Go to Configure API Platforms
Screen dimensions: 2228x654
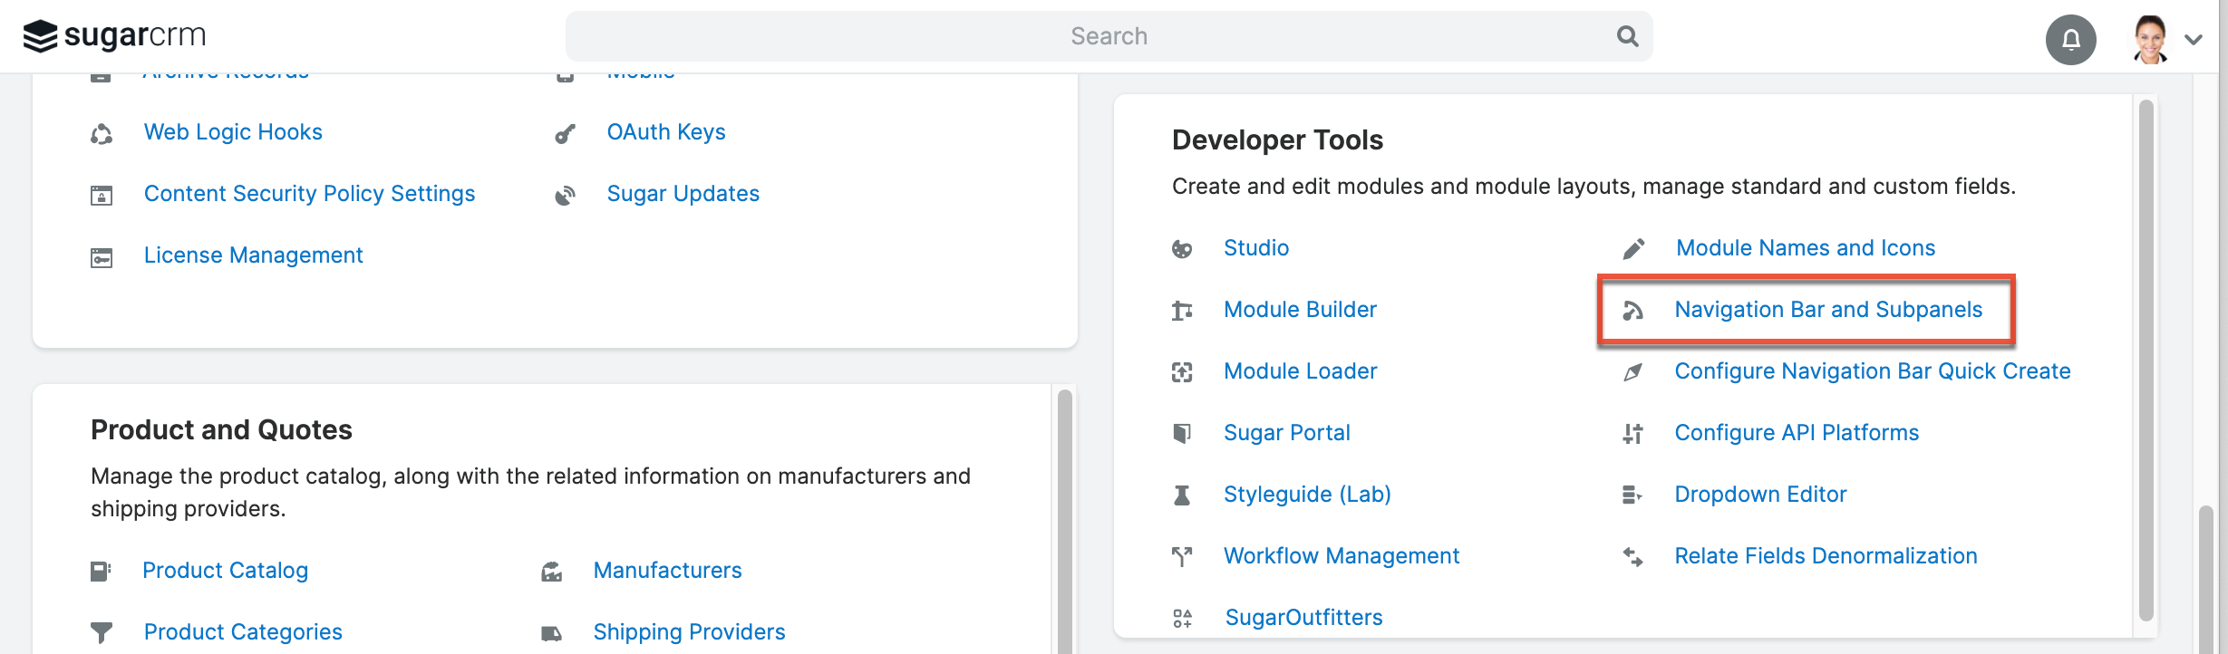pos(1797,433)
